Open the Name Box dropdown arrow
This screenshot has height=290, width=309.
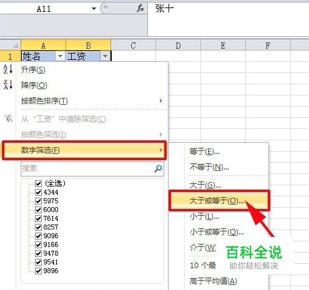click(x=94, y=9)
